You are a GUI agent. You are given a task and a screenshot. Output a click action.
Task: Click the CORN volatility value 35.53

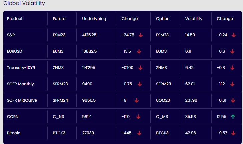coord(191,117)
